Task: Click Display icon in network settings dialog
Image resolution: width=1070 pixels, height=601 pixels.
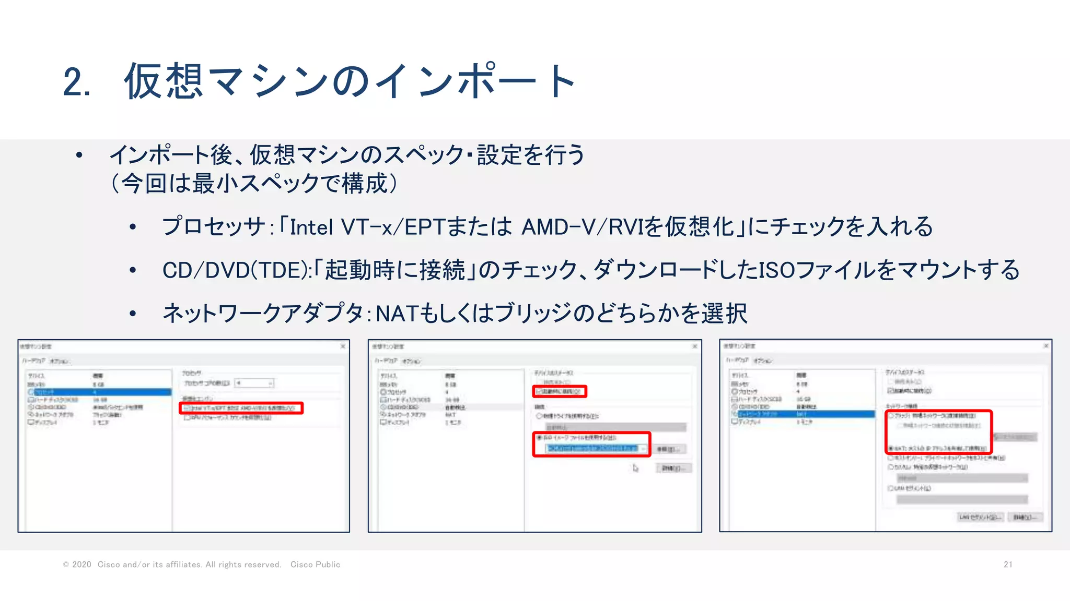Action: click(x=735, y=422)
